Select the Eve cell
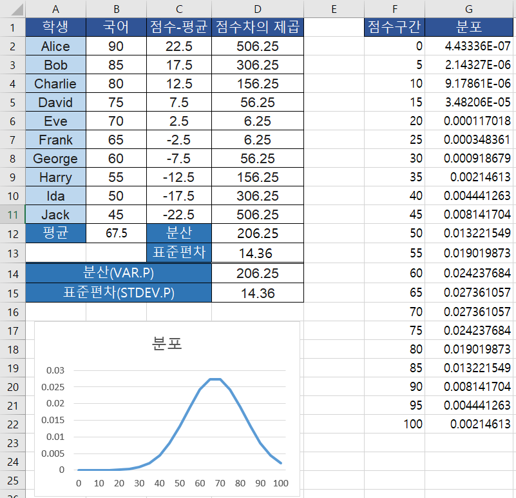Viewport: 516px width, 498px height. (55, 121)
